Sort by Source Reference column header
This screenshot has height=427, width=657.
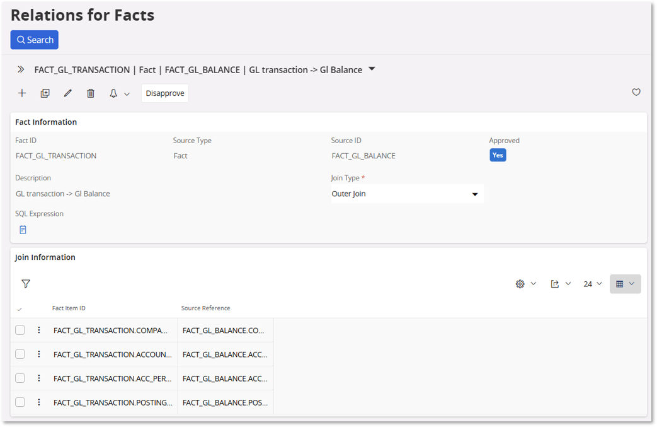click(x=206, y=308)
